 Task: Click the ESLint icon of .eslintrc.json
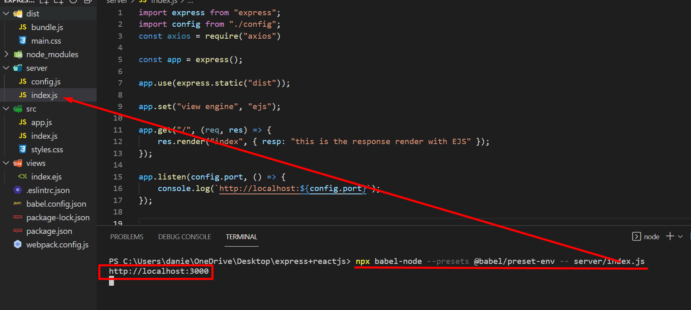point(18,190)
